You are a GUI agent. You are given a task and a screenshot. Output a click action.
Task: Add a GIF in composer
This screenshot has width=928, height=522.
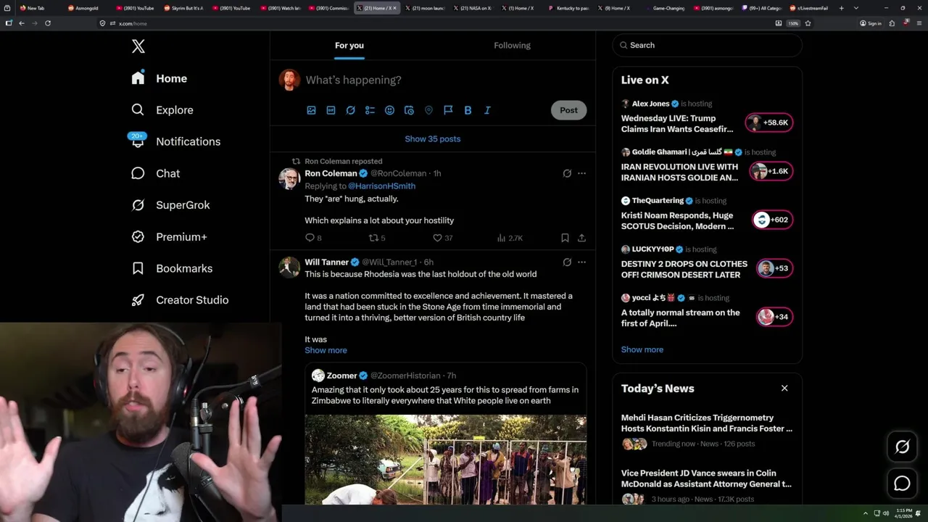331,110
